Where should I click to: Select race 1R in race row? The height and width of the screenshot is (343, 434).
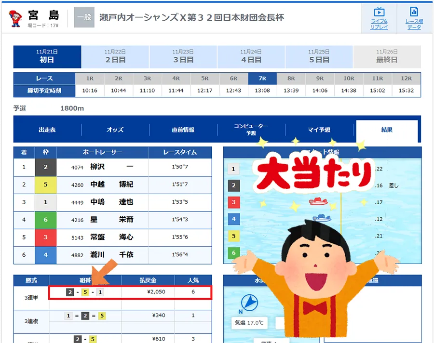point(90,79)
